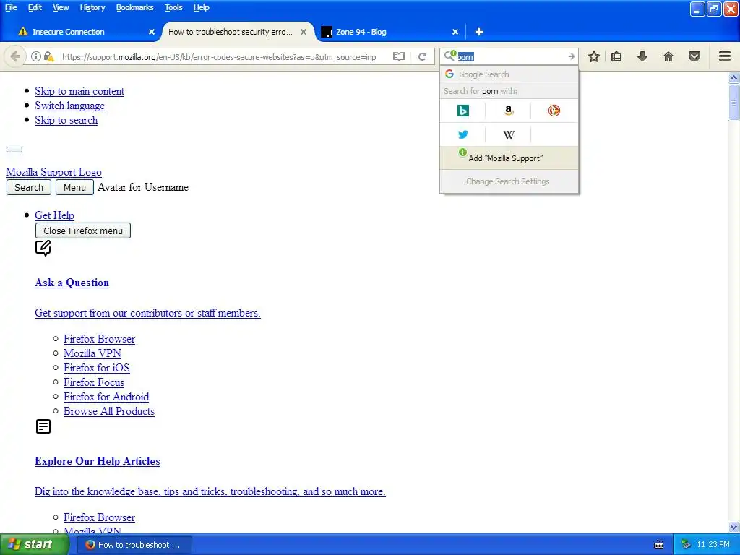The image size is (740, 555).
Task: Open the site information icon in address bar
Action: [36, 56]
